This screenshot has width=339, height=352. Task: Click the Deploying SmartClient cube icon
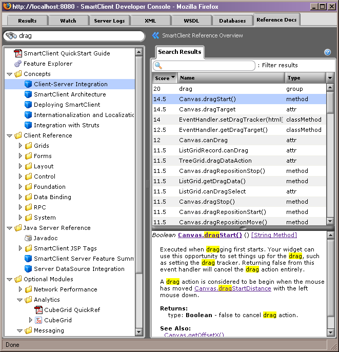pyautogui.click(x=28, y=105)
